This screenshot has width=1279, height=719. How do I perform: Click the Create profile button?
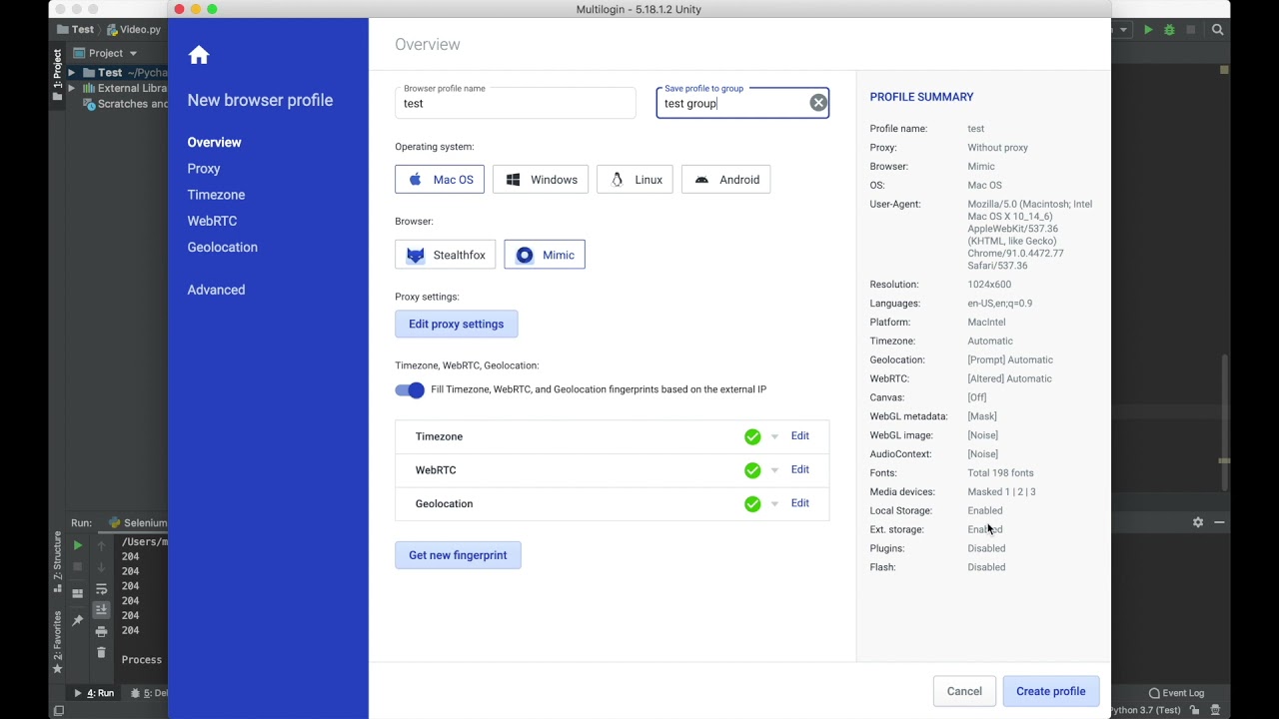click(x=1050, y=691)
